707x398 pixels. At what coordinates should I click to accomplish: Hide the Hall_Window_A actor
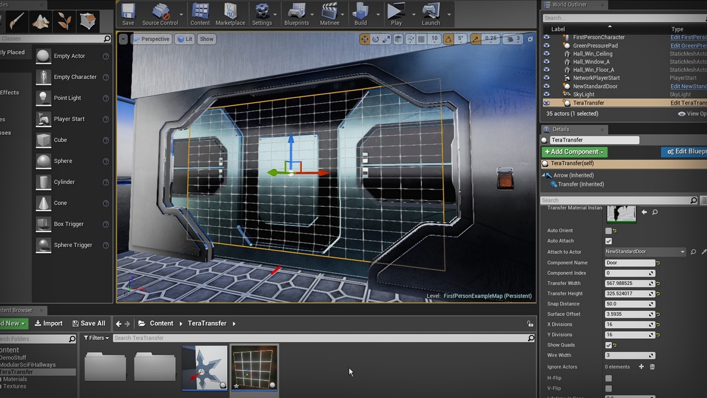(x=546, y=62)
